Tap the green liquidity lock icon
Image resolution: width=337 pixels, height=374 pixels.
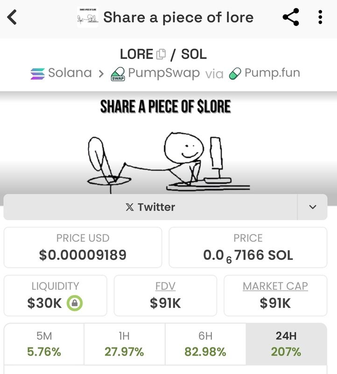pos(75,303)
